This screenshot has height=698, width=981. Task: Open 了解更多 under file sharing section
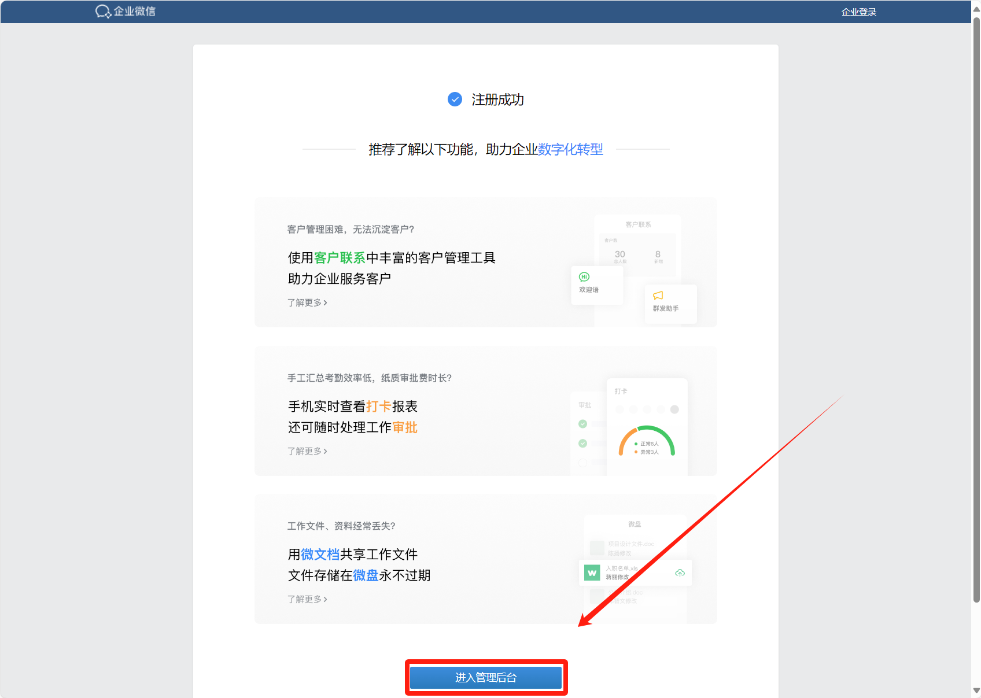point(307,599)
